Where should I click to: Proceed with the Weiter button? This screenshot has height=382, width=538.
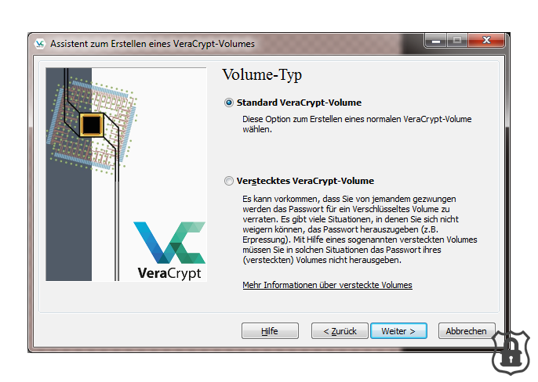tap(398, 331)
